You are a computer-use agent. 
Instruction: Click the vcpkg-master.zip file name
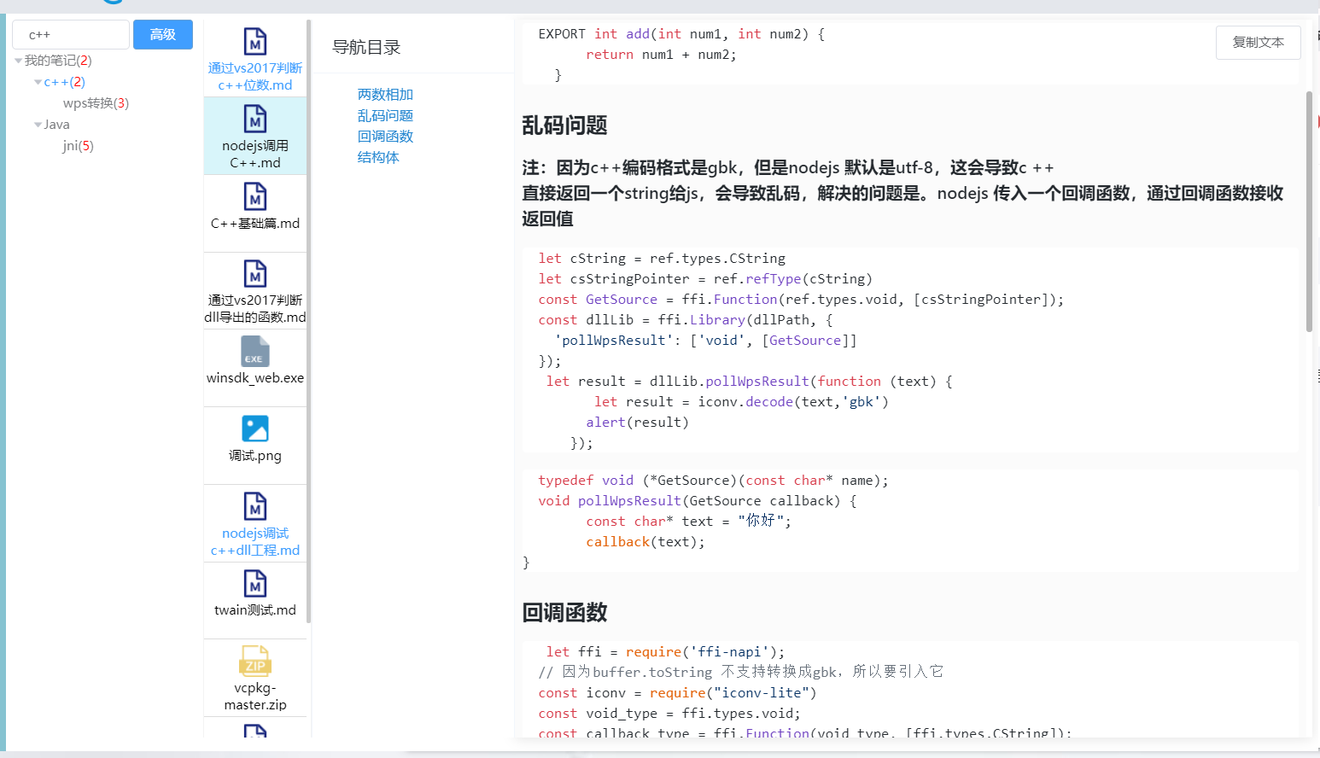pyautogui.click(x=255, y=696)
